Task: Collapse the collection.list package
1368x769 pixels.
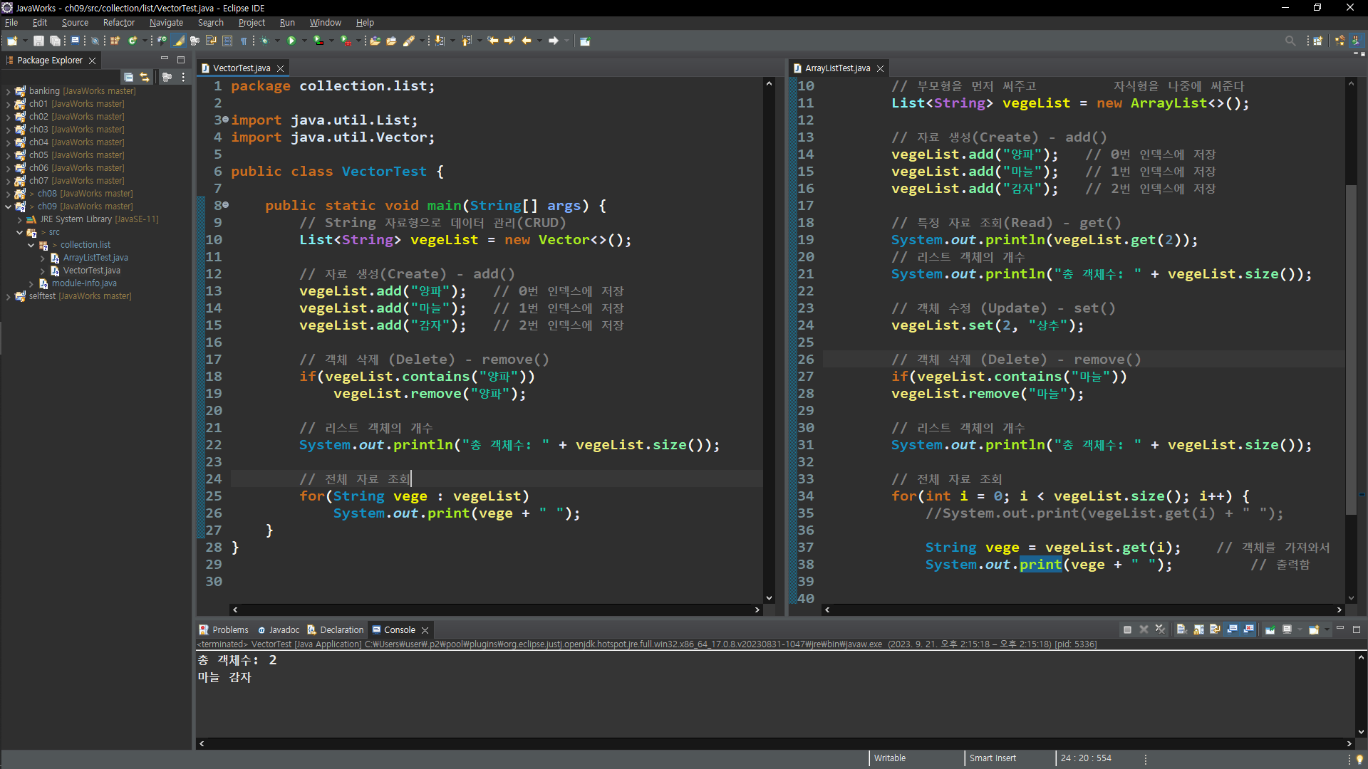Action: point(31,245)
